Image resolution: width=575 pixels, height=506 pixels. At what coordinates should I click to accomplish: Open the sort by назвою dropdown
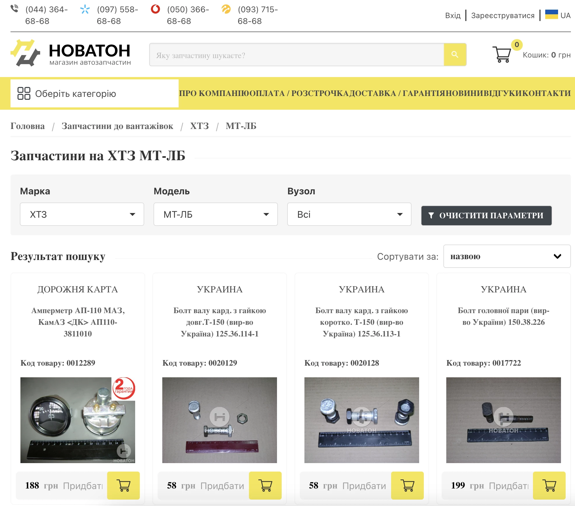[x=507, y=256]
